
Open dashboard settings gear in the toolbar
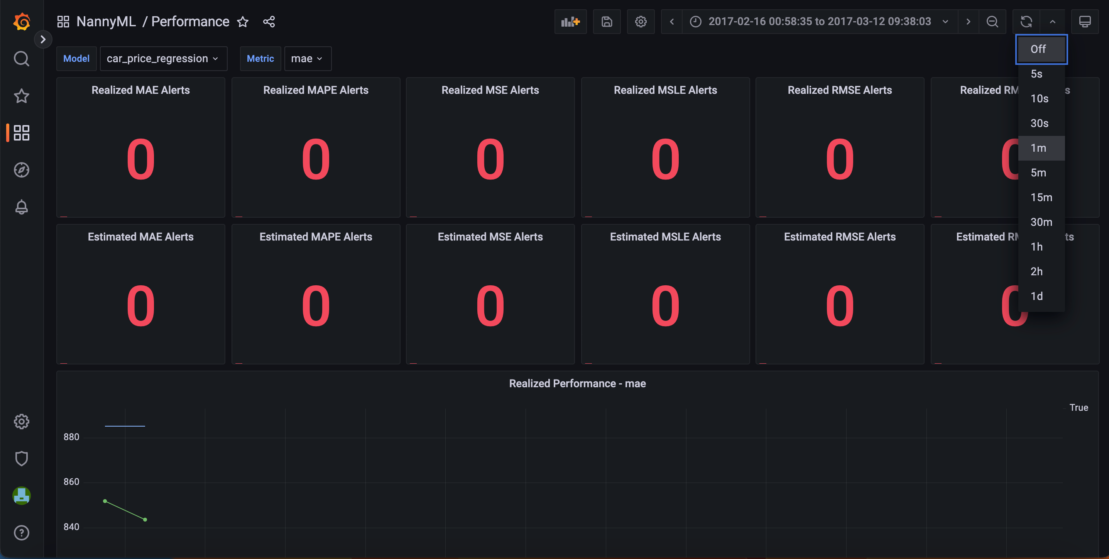[x=641, y=22]
